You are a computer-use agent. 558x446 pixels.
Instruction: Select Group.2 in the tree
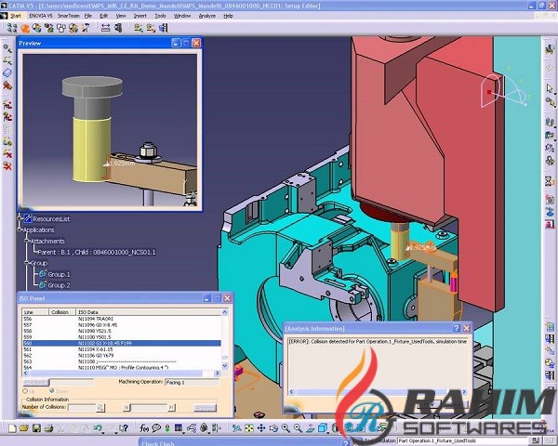[x=55, y=285]
